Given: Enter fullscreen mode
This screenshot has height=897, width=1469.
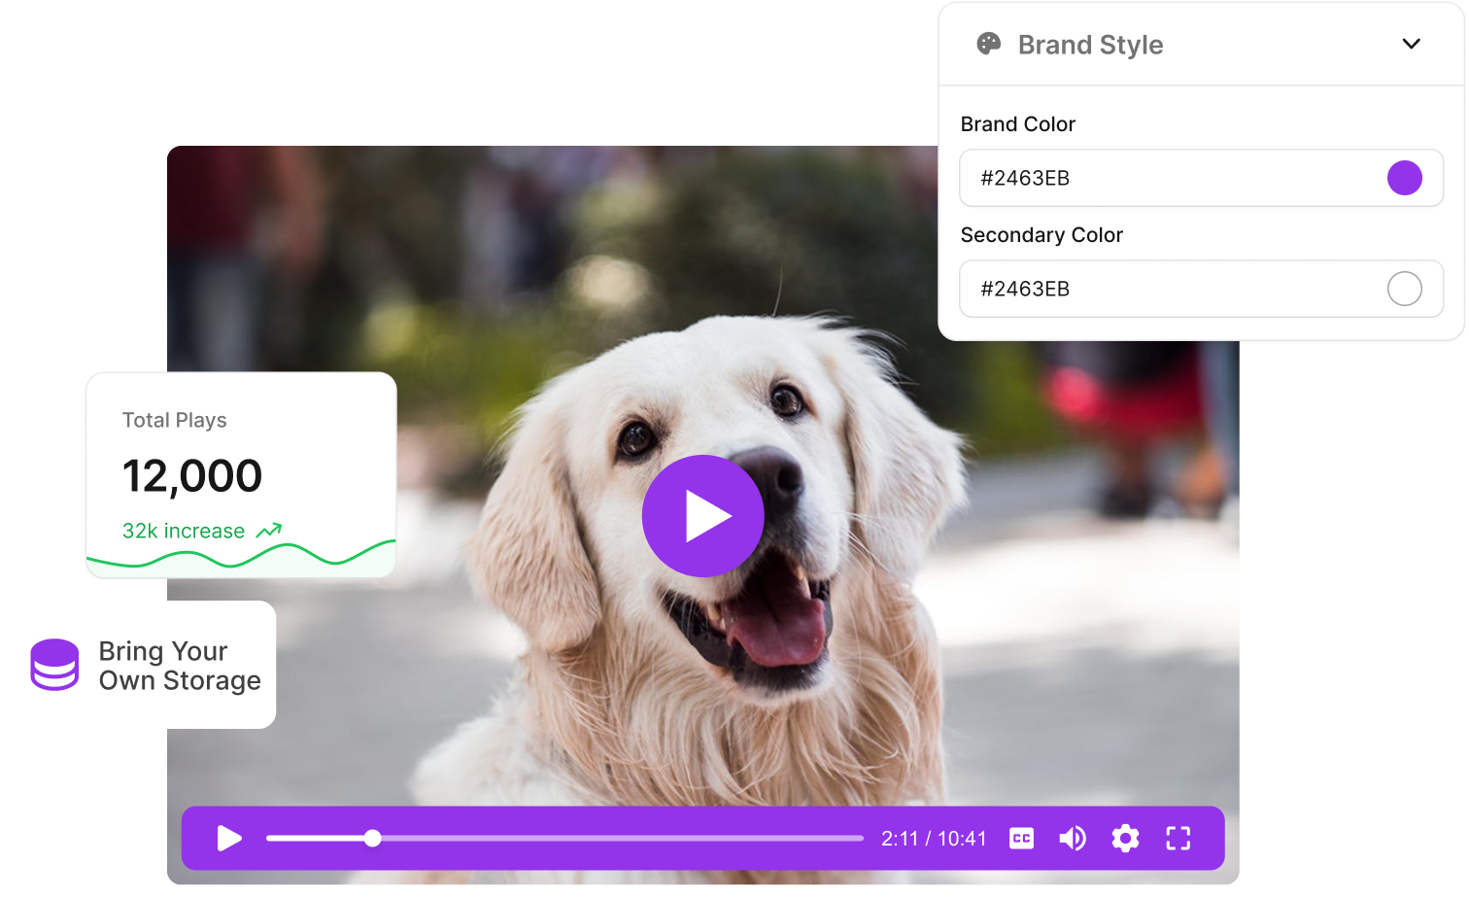Looking at the screenshot, I should [x=1178, y=839].
